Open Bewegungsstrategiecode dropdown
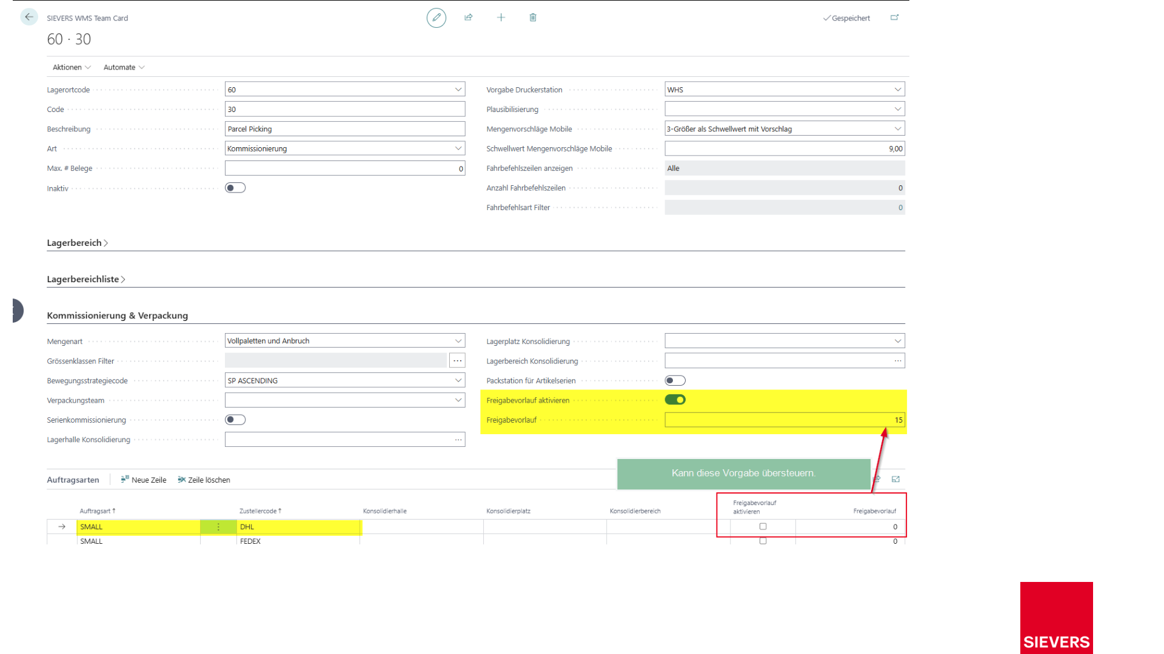This screenshot has width=1164, height=654. click(x=458, y=380)
